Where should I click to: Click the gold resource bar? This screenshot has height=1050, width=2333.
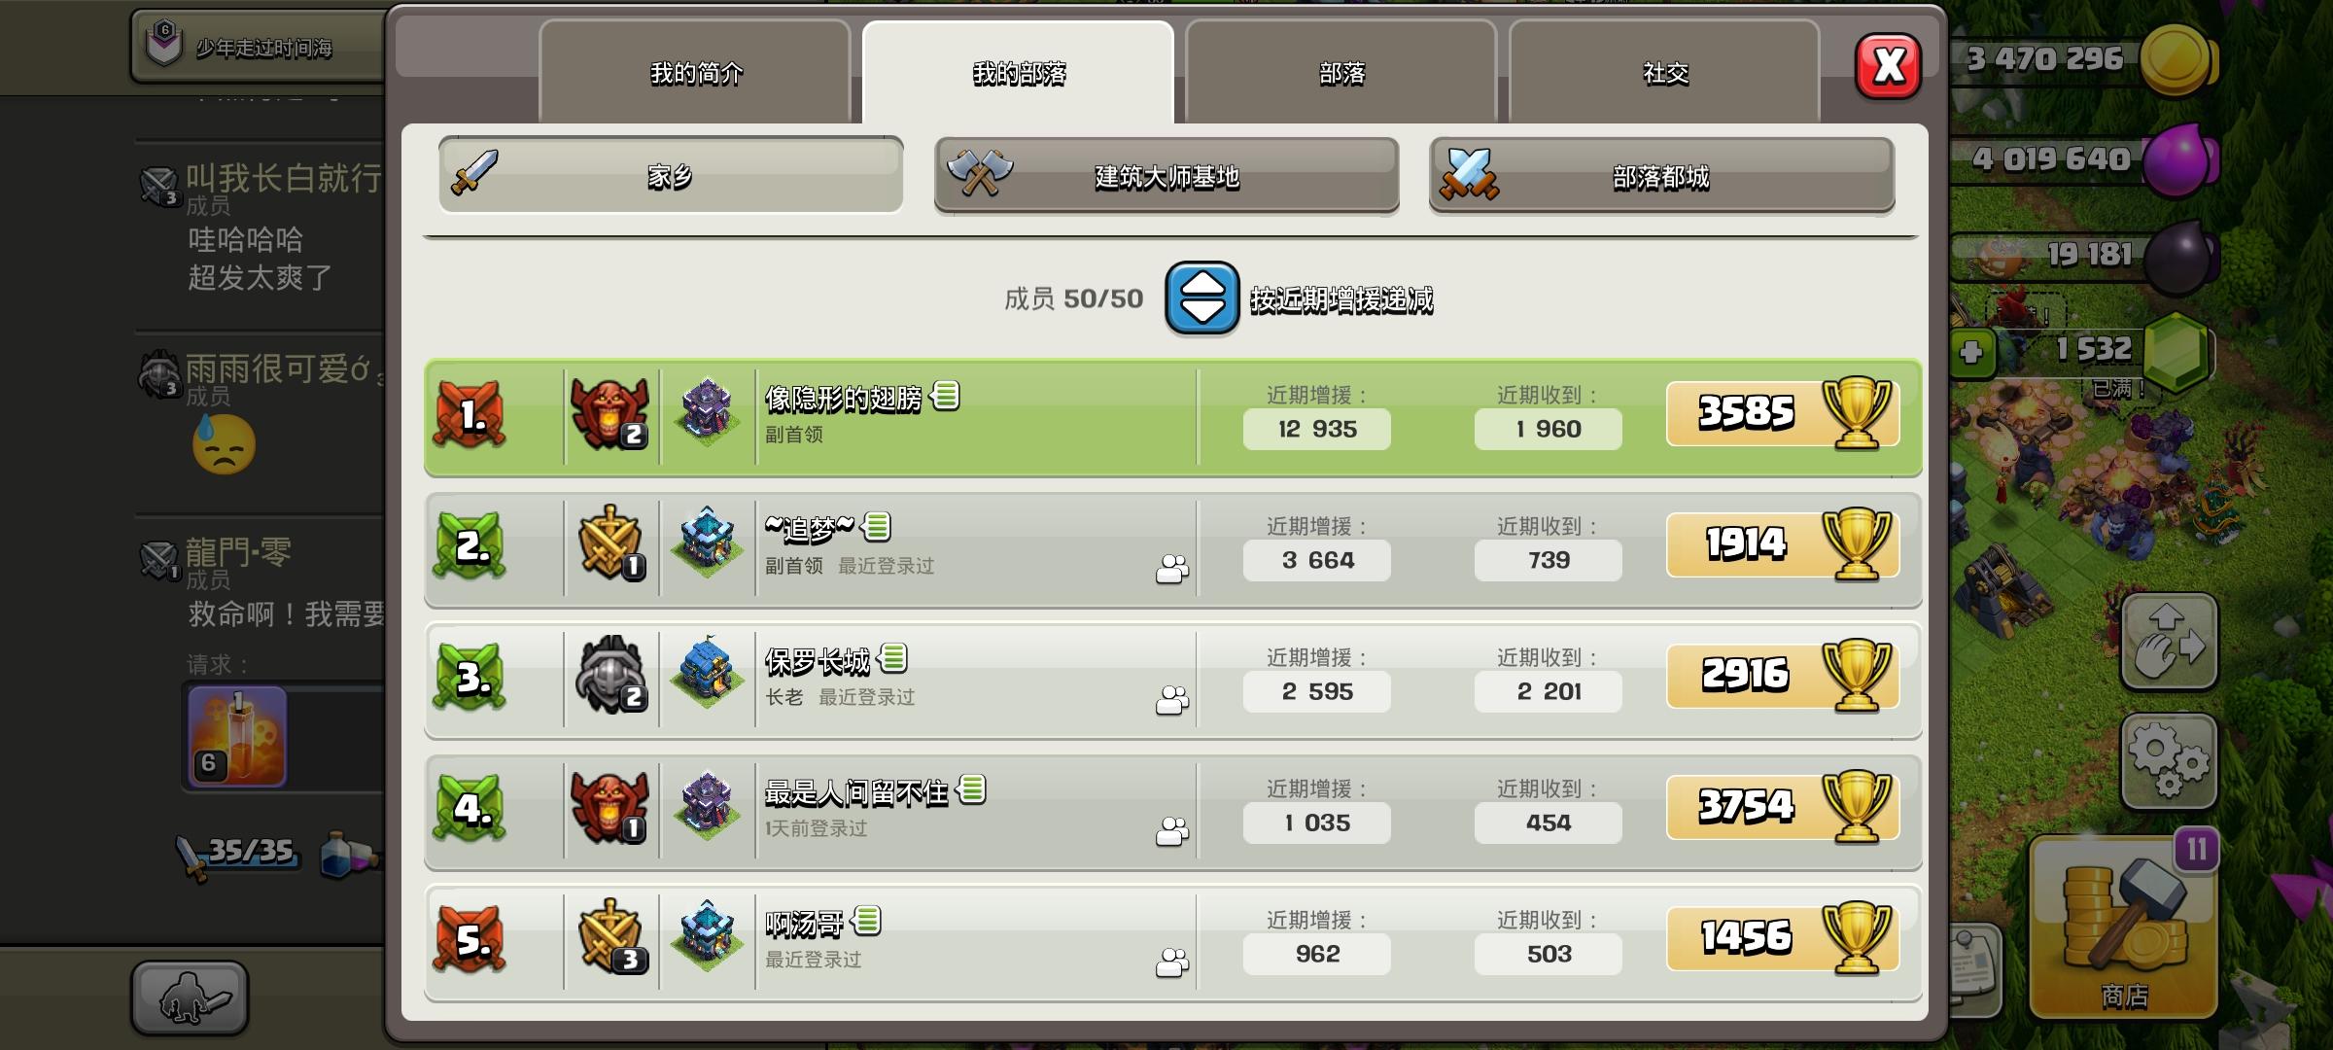point(2080,60)
